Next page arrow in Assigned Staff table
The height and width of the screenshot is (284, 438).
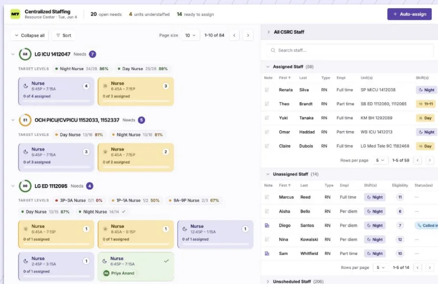point(429,160)
